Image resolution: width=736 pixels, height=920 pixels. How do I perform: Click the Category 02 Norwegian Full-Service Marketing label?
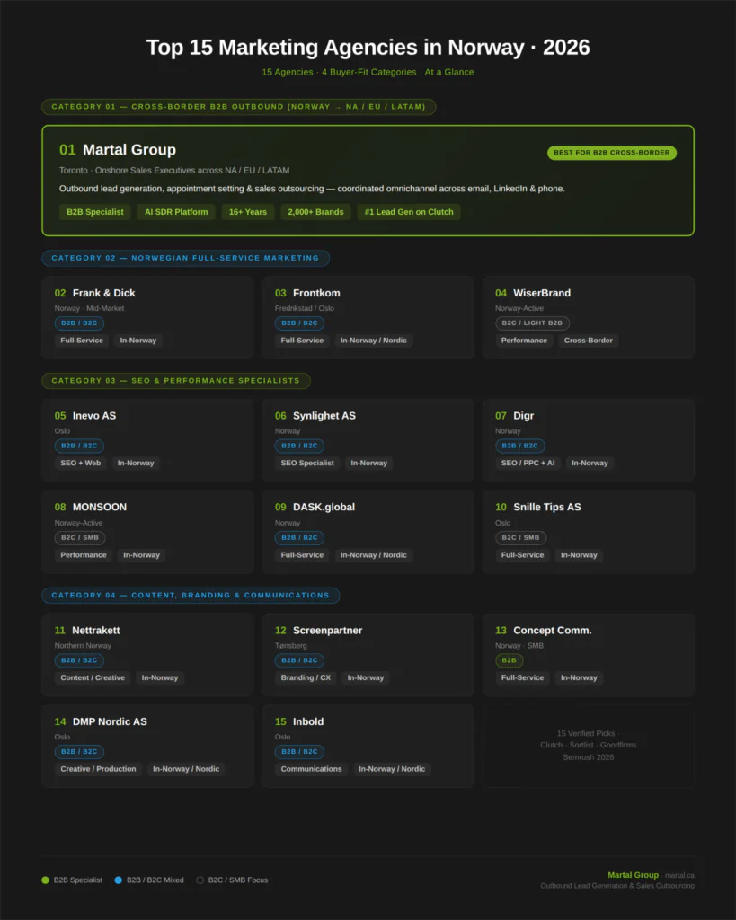(185, 258)
